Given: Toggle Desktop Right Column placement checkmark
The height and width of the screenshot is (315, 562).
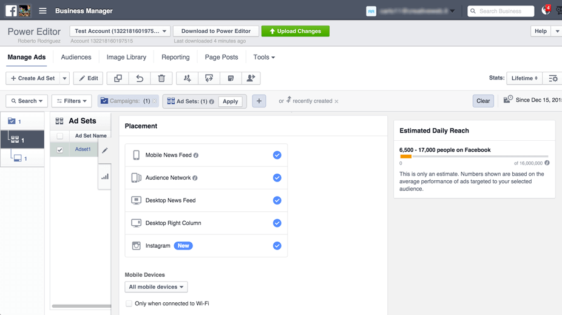Looking at the screenshot, I should click(277, 223).
